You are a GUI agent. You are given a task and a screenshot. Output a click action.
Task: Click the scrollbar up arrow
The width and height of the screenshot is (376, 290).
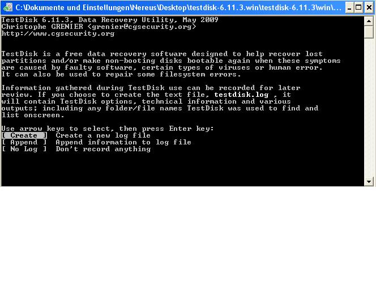(369, 22)
